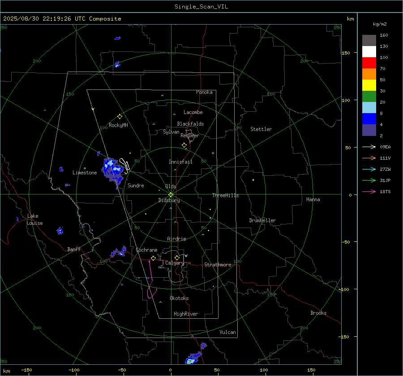This screenshot has width=403, height=376.
Task: Select the yellow diamond marker next to Cochrane
Action: pyautogui.click(x=153, y=258)
